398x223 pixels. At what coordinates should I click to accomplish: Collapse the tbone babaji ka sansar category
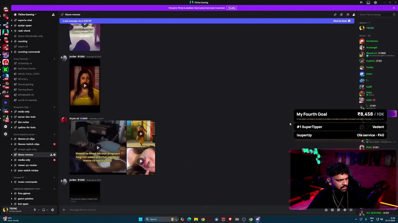25,134
